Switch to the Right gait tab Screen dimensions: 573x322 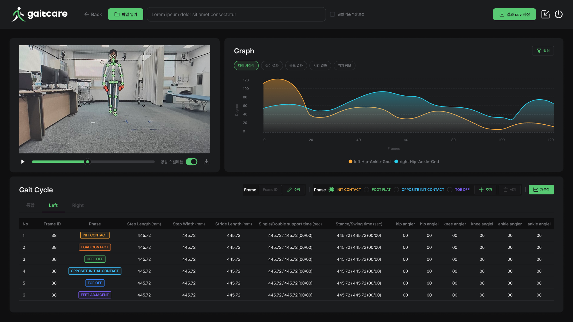[78, 205]
